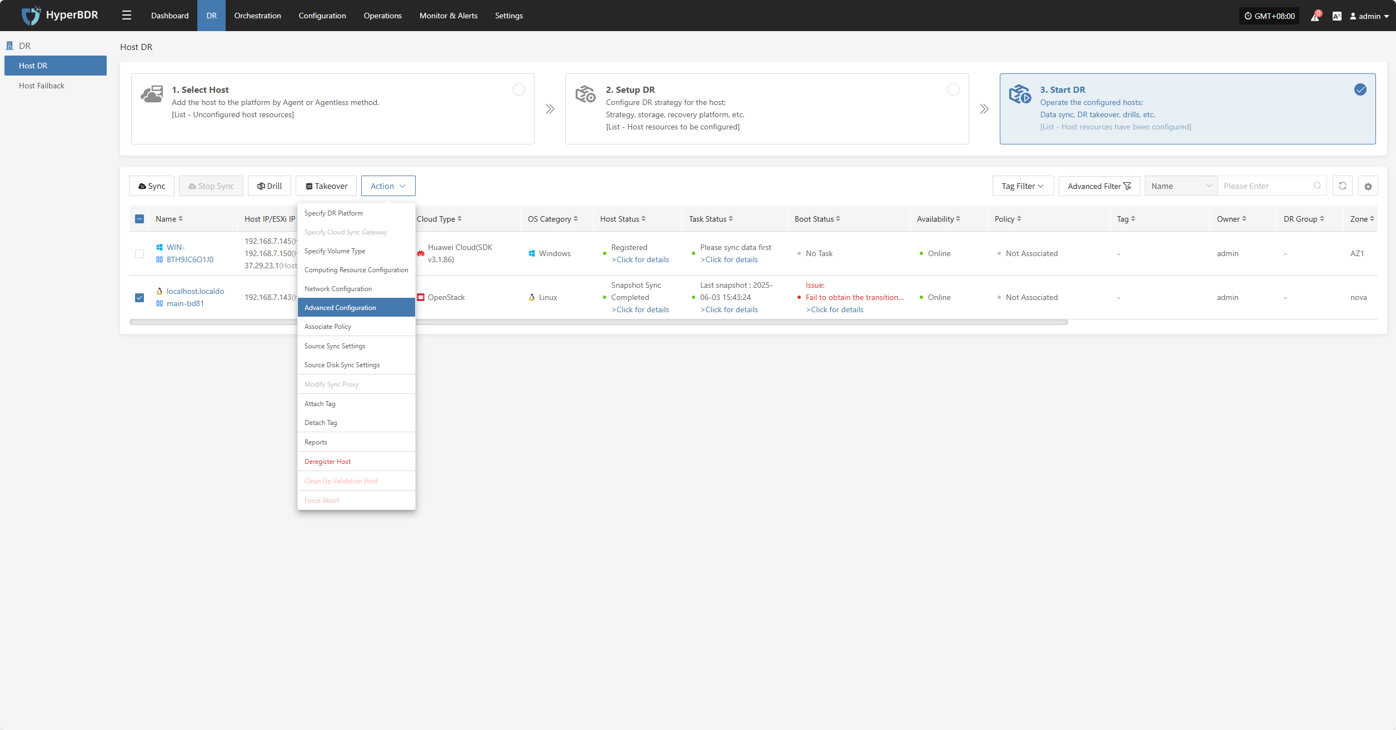The height and width of the screenshot is (730, 1396).
Task: Click the search magnifier icon
Action: tap(1317, 186)
